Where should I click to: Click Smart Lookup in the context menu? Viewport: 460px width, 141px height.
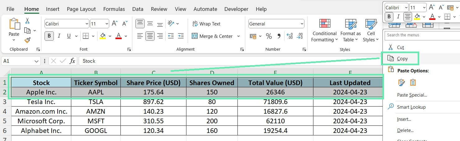click(411, 107)
